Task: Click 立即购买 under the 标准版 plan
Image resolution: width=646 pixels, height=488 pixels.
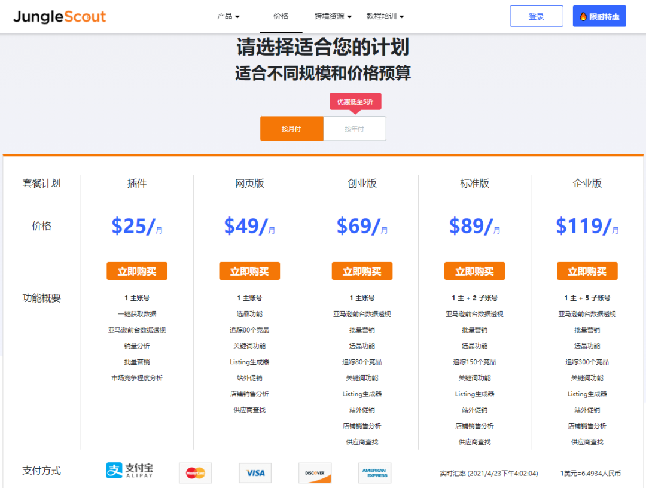Action: [474, 271]
